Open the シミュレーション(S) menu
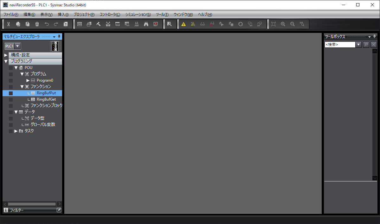Screen dimensions: 380x224 [138, 15]
